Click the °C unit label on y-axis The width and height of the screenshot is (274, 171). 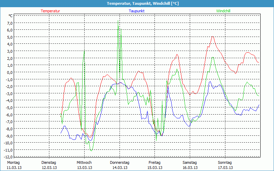[10, 16]
